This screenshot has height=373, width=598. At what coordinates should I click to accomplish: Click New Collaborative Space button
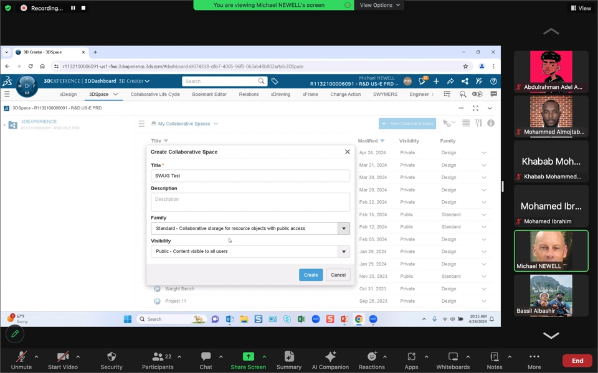pyautogui.click(x=407, y=123)
